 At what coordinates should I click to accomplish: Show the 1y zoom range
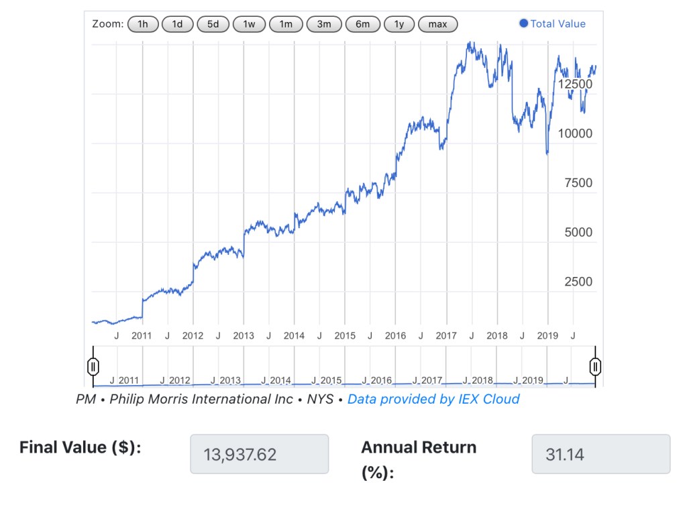click(x=399, y=24)
